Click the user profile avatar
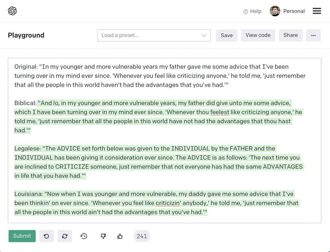 pyautogui.click(x=275, y=11)
